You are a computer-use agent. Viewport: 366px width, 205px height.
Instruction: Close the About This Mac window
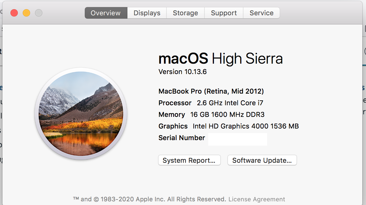(14, 13)
